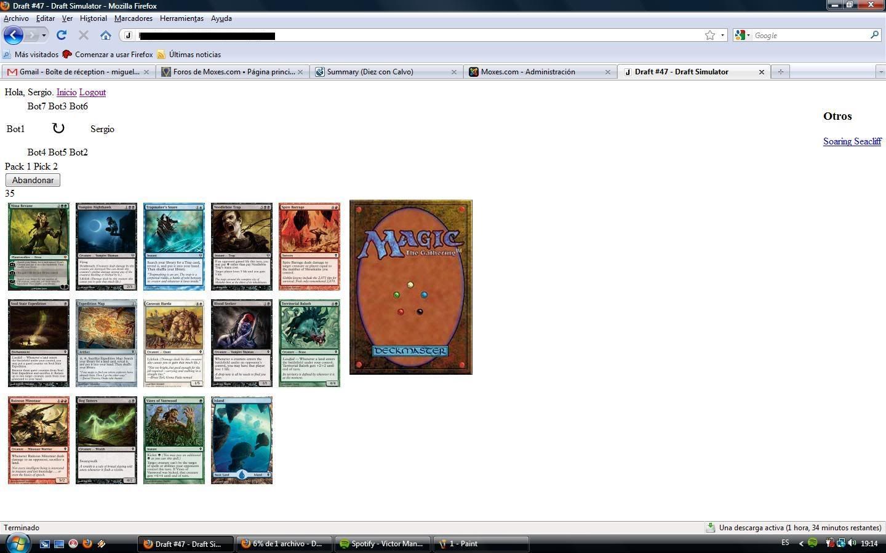The width and height of the screenshot is (886, 553).
Task: Open the recent pages dropdown beside Forward
Action: pos(44,35)
